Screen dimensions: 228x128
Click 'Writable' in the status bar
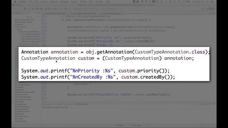pyautogui.click(x=120, y=125)
